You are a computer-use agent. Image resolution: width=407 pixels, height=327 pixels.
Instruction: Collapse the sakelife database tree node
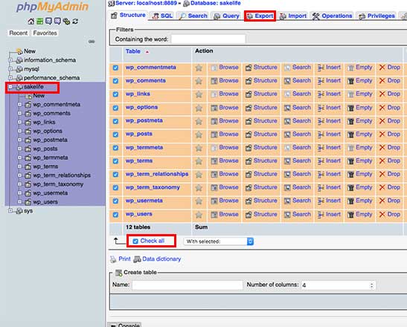(x=10, y=87)
